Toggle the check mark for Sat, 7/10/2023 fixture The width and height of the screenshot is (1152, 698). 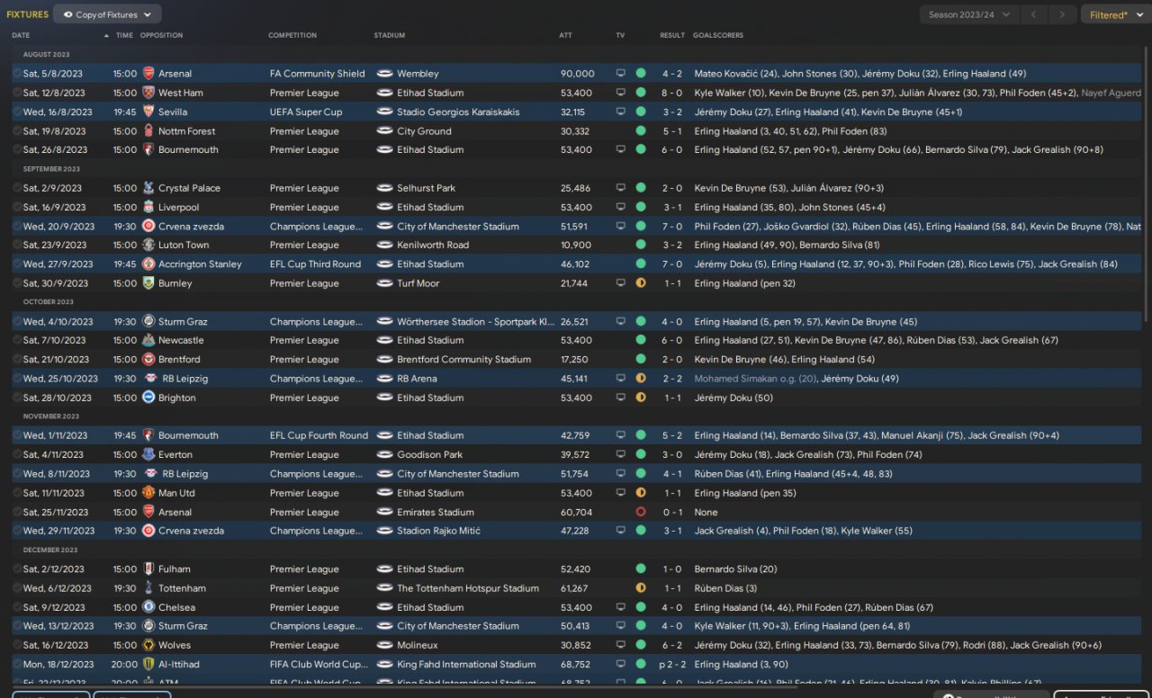[x=17, y=340]
